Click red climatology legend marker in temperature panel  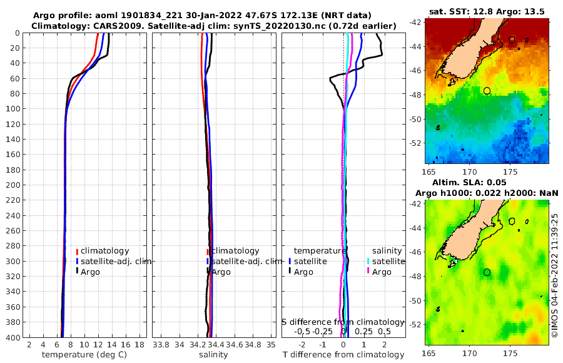[x=77, y=251]
